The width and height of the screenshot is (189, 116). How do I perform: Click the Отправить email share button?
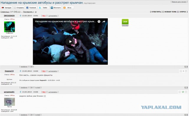[19, 8]
